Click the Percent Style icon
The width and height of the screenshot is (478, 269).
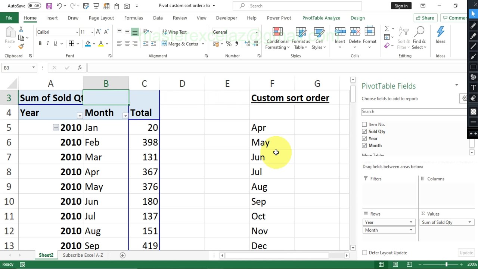pyautogui.click(x=229, y=44)
